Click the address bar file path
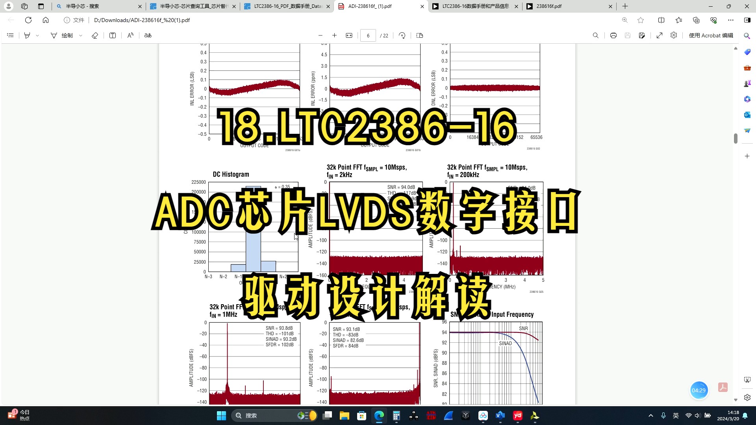 [142, 20]
